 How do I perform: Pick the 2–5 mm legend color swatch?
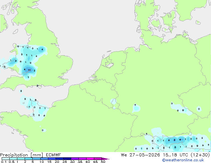[x=29, y=159]
